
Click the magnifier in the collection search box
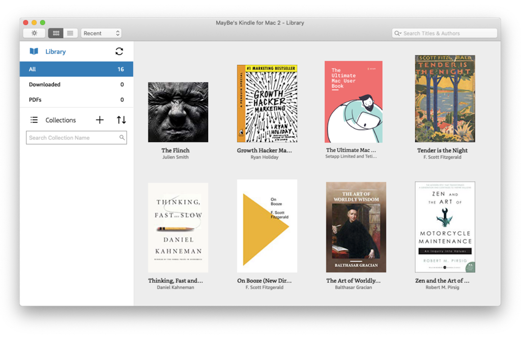pyautogui.click(x=122, y=137)
